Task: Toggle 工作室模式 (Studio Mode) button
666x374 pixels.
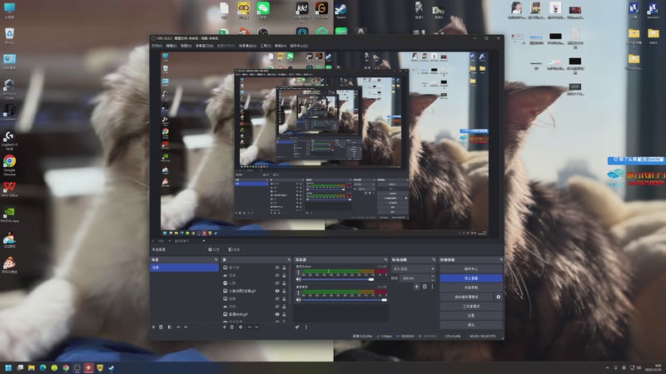Action: point(471,306)
